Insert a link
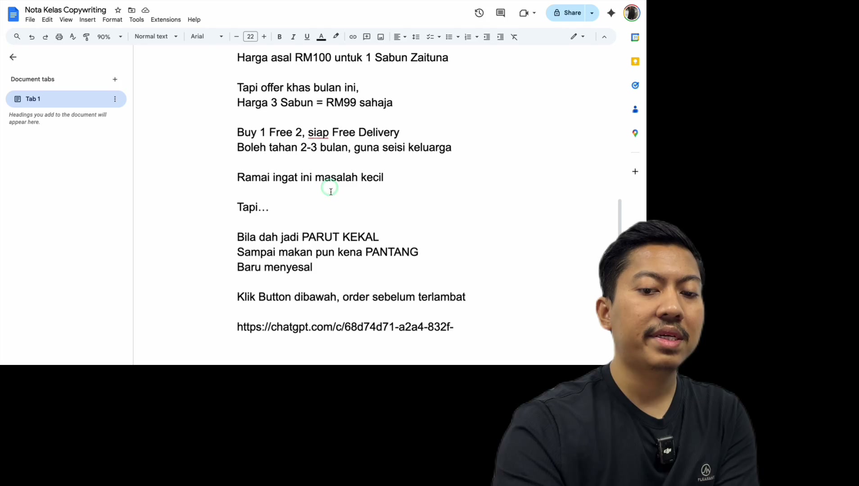859x486 pixels. 353,37
